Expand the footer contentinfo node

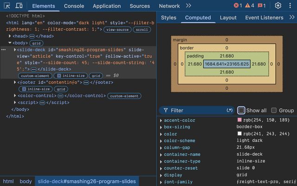click(x=15, y=82)
